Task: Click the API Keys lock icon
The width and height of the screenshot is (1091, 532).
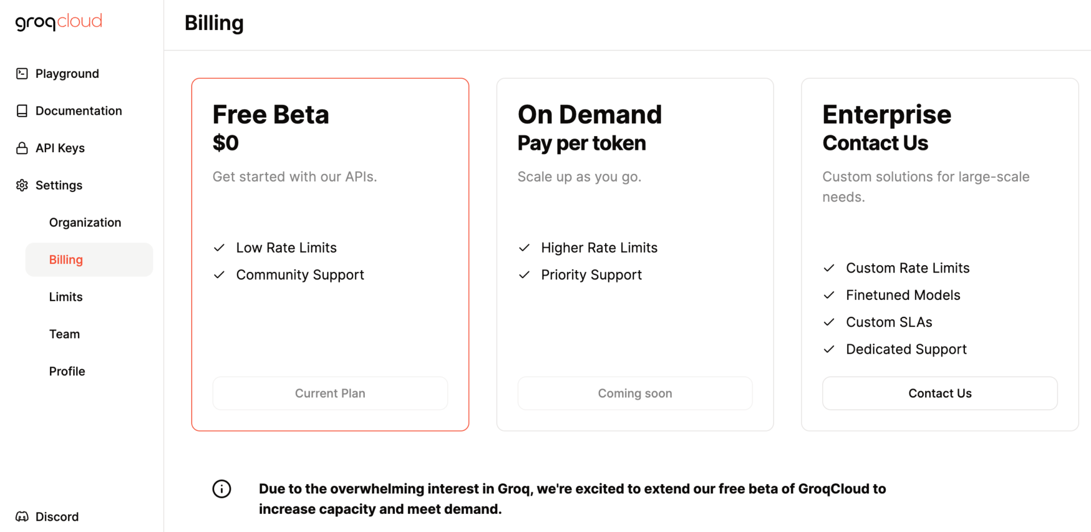Action: point(22,148)
